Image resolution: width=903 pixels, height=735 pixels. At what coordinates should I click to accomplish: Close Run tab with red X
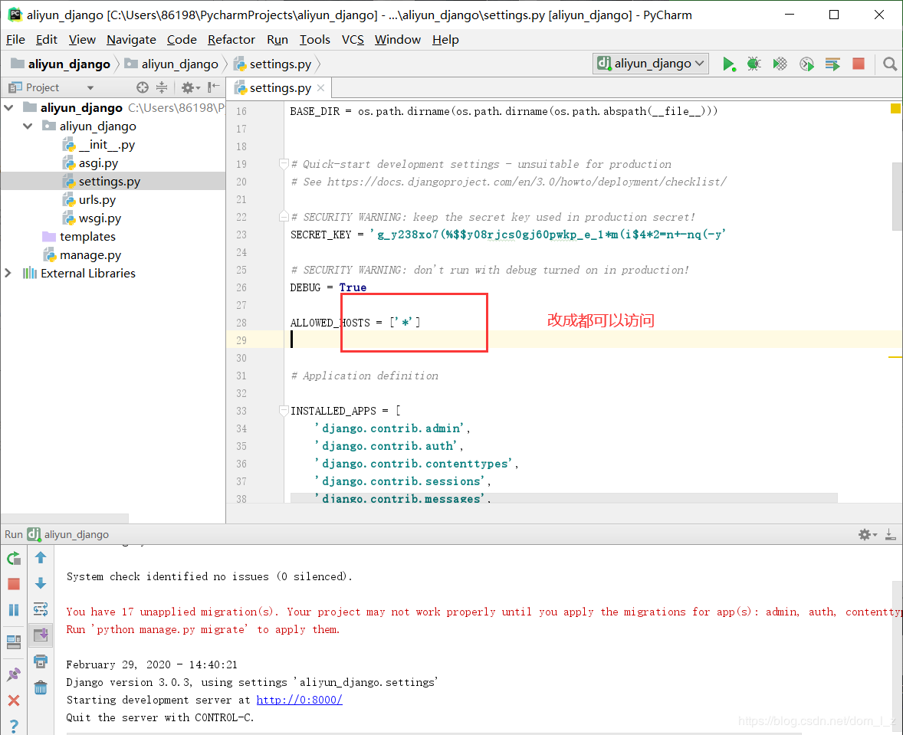(x=14, y=701)
